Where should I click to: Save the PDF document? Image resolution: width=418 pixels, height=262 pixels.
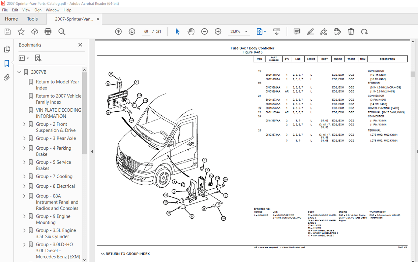pos(7,31)
